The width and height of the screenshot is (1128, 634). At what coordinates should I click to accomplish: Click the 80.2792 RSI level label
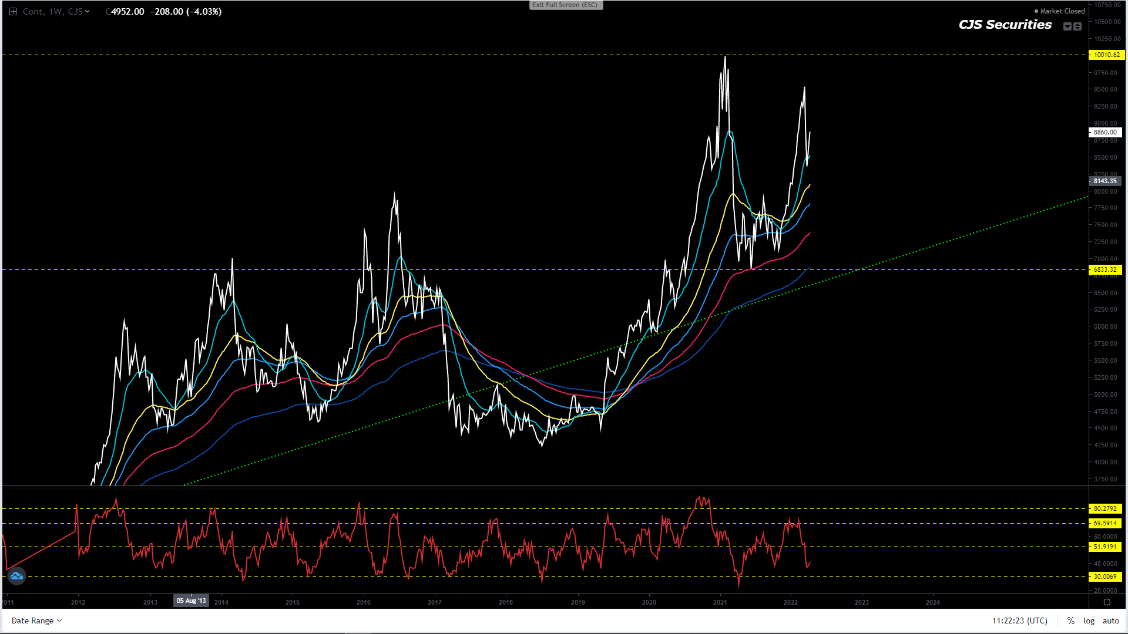pos(1105,508)
